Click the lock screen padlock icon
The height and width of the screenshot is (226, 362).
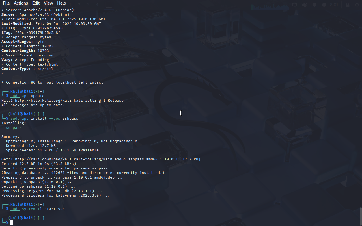click(x=348, y=5)
